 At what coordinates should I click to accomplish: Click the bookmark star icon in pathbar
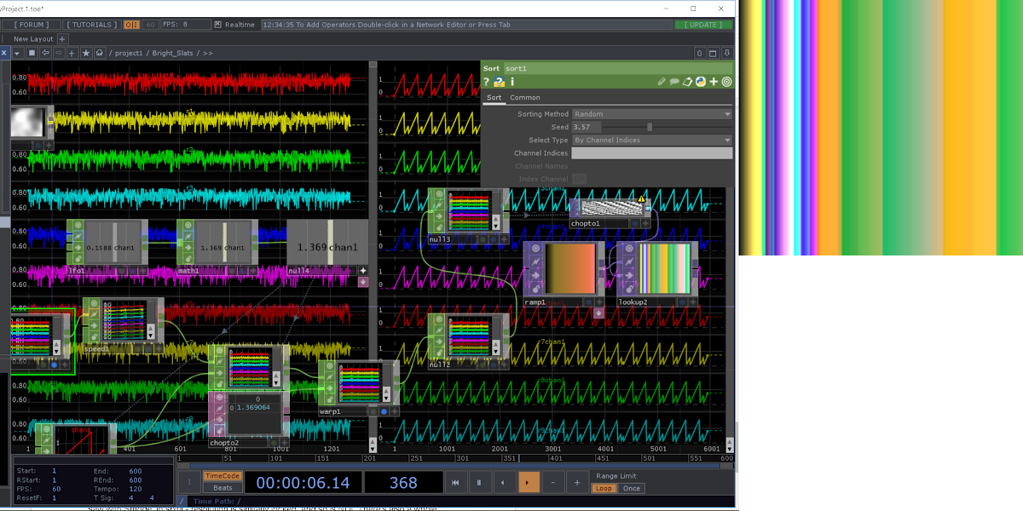click(x=86, y=53)
